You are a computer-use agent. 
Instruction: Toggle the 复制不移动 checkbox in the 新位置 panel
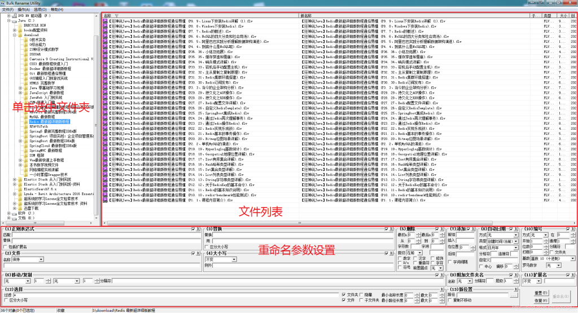click(x=450, y=301)
